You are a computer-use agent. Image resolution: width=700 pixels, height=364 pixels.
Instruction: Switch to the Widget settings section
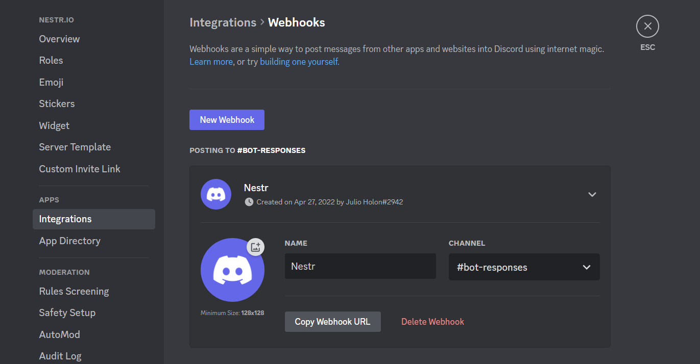pyautogui.click(x=54, y=125)
